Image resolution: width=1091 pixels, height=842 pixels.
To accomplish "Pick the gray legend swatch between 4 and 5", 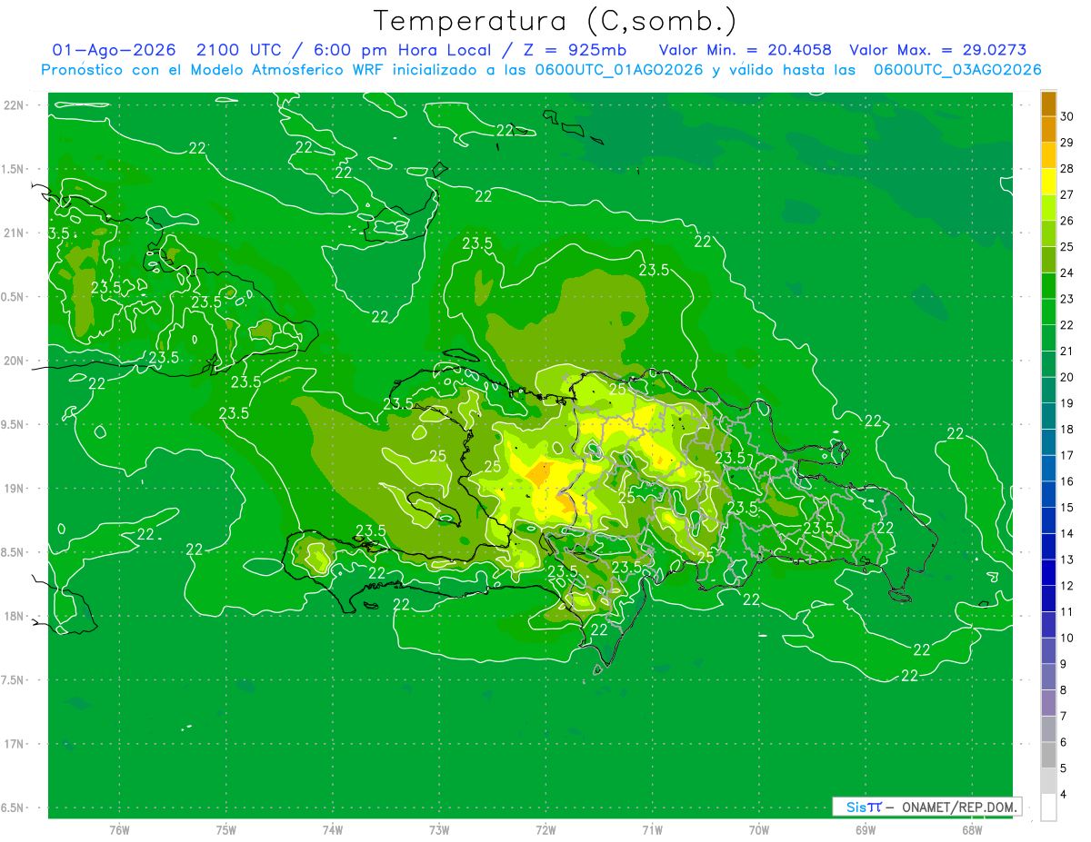I will [x=1048, y=781].
